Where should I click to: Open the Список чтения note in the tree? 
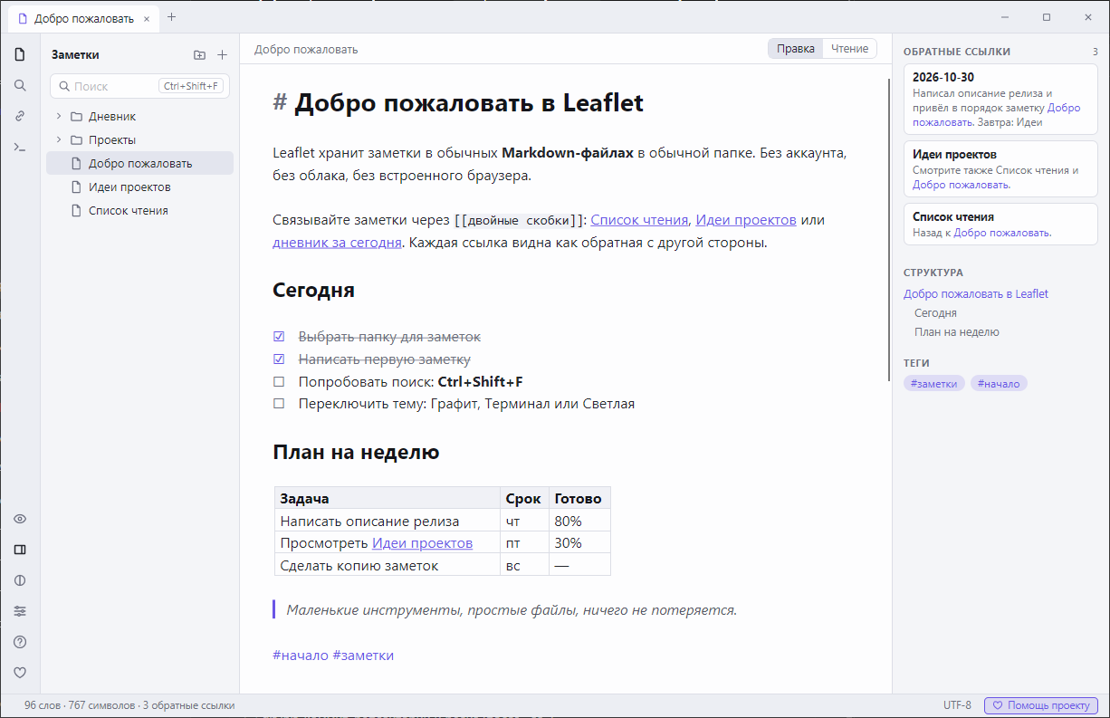[139, 211]
